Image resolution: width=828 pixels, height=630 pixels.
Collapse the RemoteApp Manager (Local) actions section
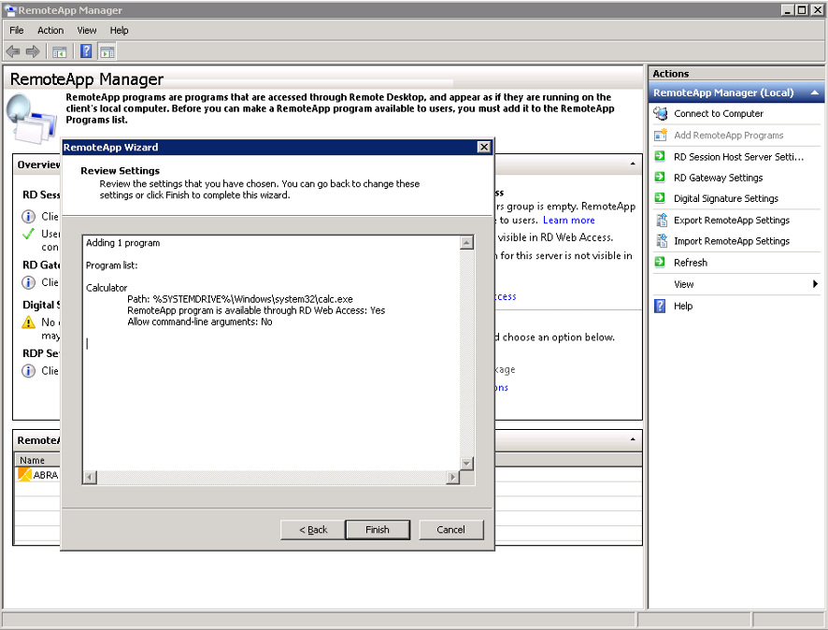pyautogui.click(x=816, y=93)
